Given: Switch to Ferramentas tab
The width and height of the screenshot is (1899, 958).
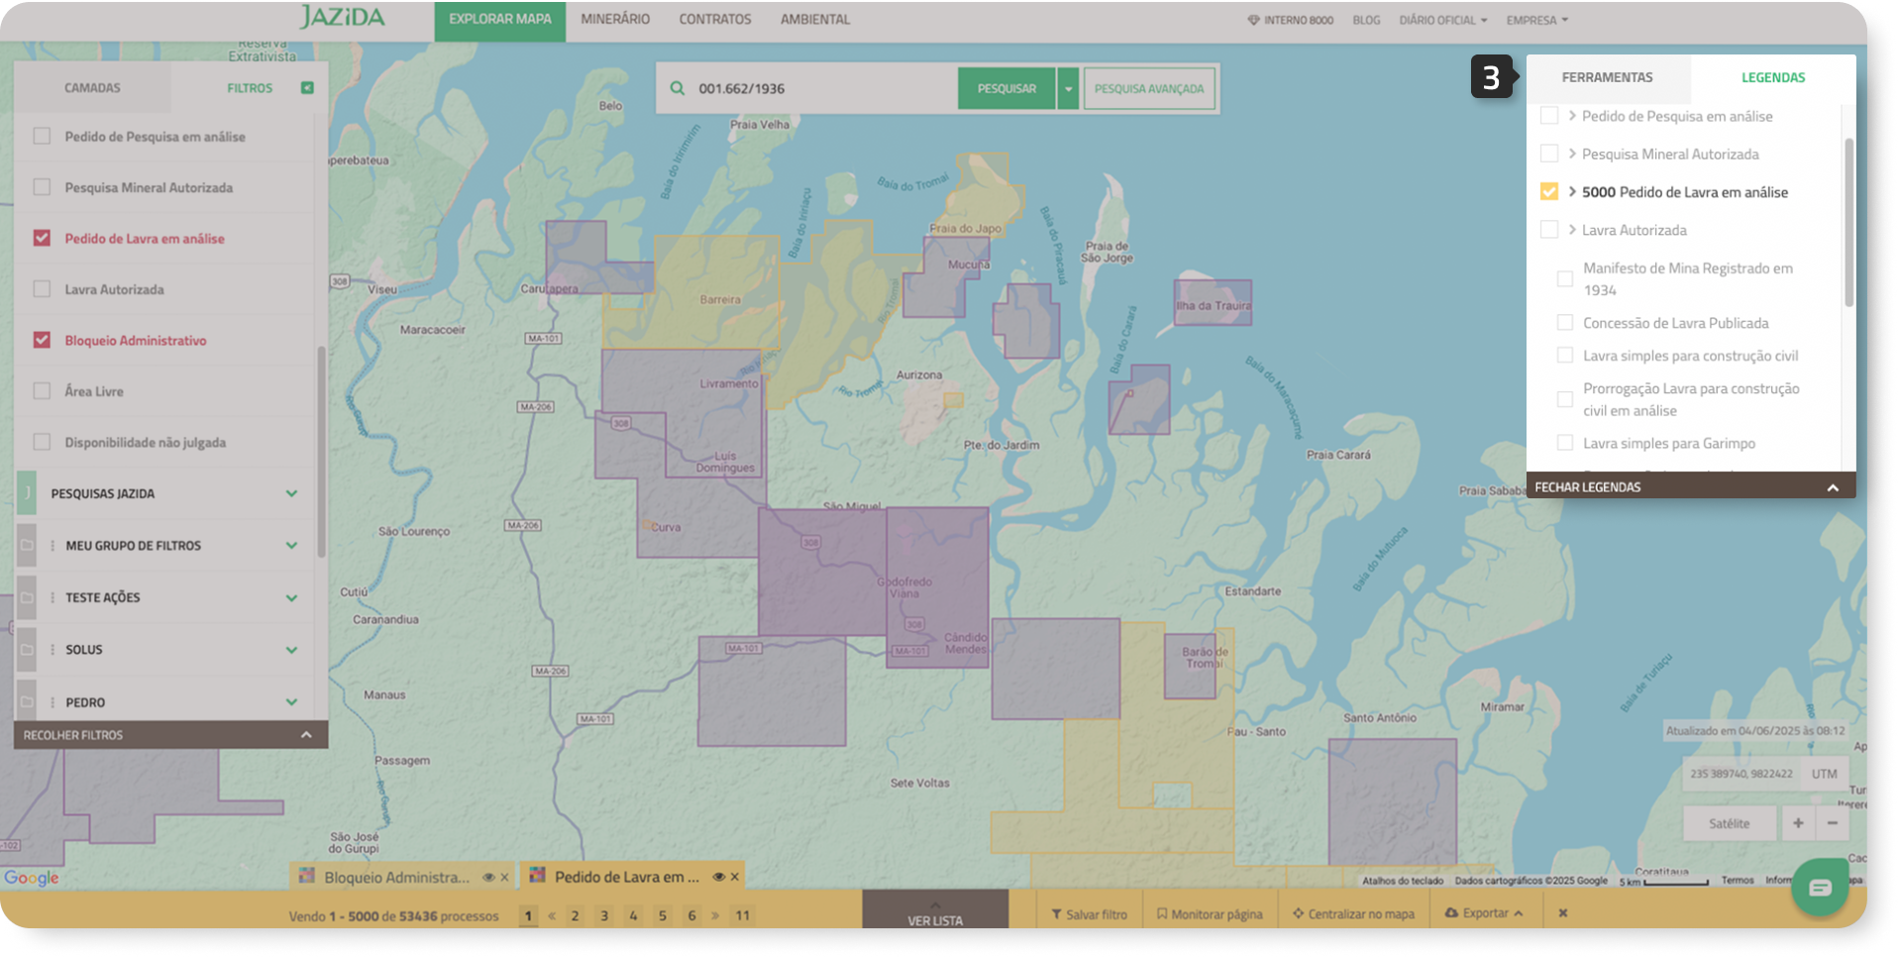Looking at the screenshot, I should click(x=1607, y=77).
